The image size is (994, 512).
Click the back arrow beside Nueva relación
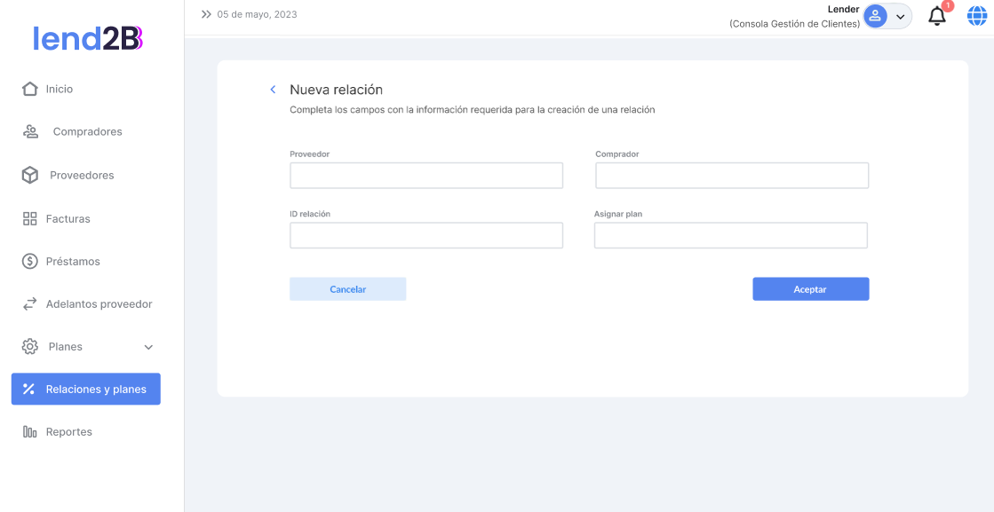click(x=273, y=90)
